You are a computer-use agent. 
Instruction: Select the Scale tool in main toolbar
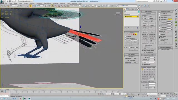[36, 6]
